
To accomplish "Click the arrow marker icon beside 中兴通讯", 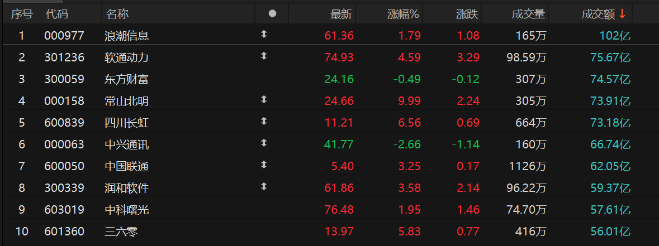I will (263, 143).
